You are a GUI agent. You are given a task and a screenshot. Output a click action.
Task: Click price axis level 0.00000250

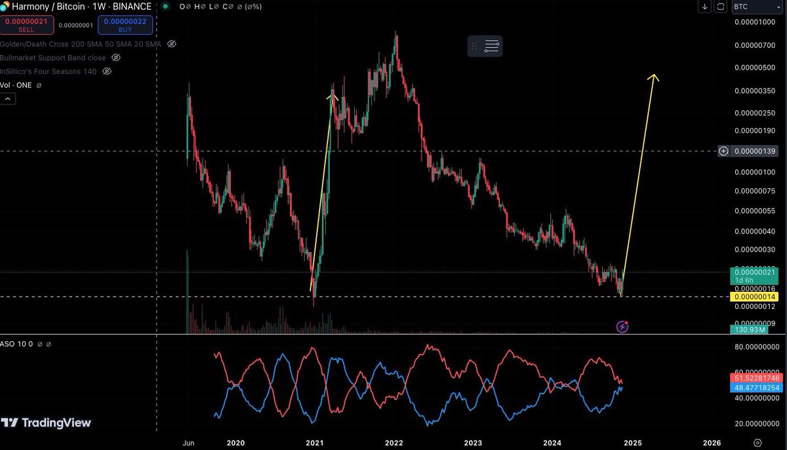click(754, 113)
